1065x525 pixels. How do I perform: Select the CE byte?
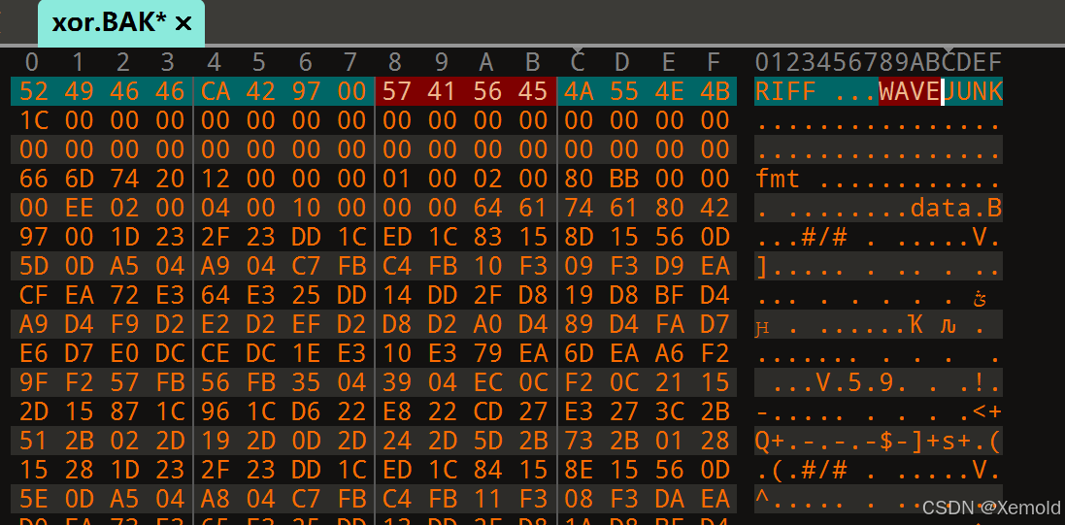[x=214, y=354]
